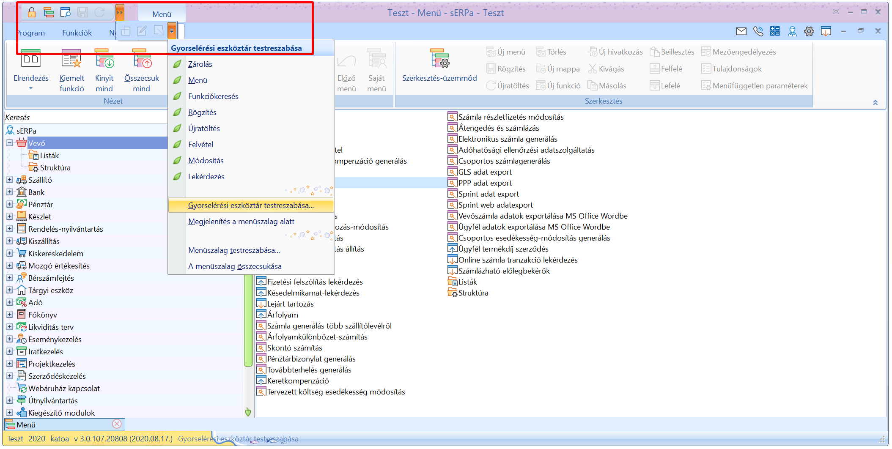Screen dimensions: 892x449
Task: Open Tulajdonságok in the ribbon
Action: tap(731, 69)
